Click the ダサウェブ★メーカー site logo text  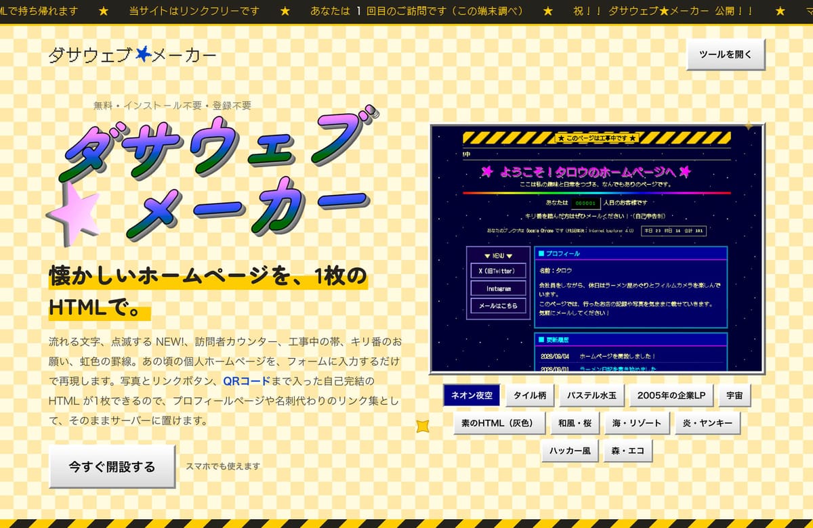coord(133,56)
